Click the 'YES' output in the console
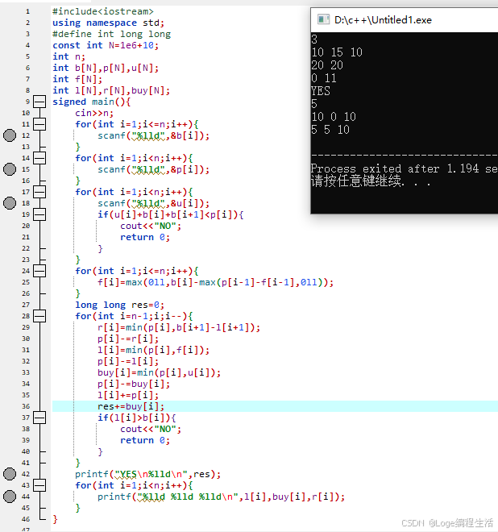The height and width of the screenshot is (532, 498). (321, 91)
